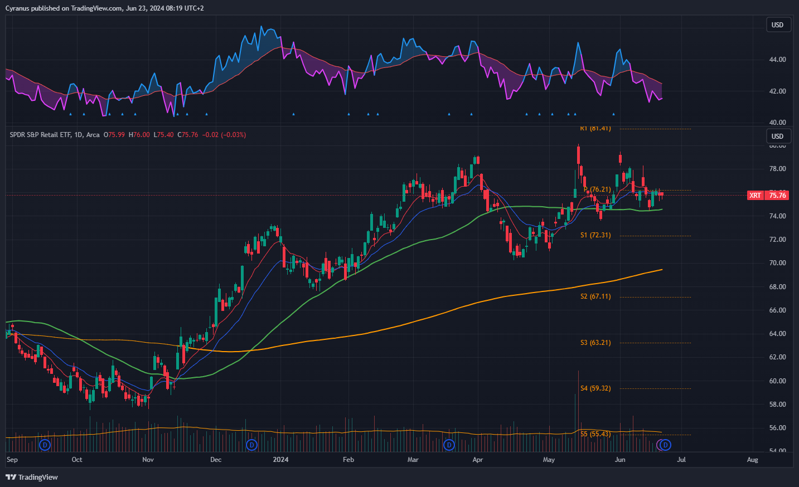Click the low value L75.40
Viewport: 799px width, 487px height.
(163, 135)
